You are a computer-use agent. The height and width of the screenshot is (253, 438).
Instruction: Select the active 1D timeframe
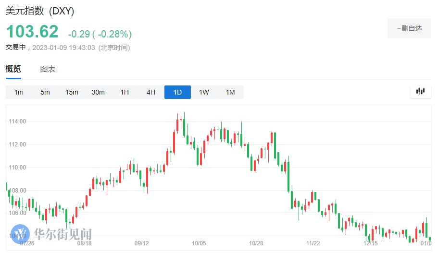coord(177,92)
